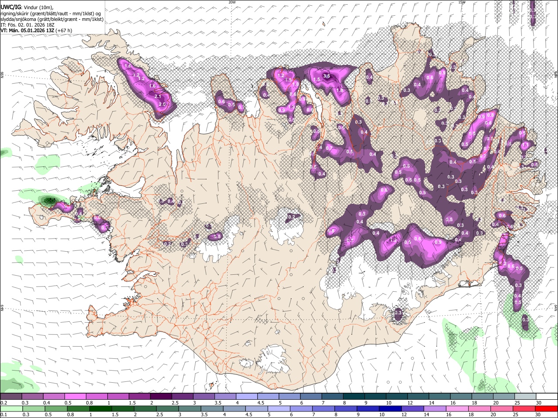Click the '25' label in the rain legend row
Screen dimensions: 558x418
pyautogui.click(x=515, y=415)
